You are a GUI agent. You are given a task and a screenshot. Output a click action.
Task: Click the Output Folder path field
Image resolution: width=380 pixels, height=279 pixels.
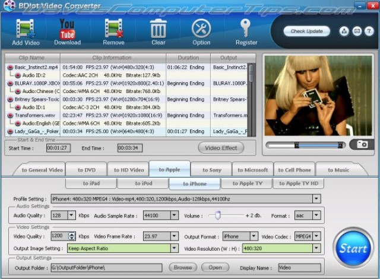(x=106, y=268)
